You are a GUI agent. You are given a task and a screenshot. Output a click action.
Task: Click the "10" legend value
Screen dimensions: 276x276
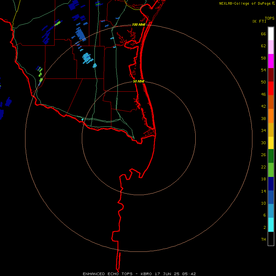click(x=263, y=203)
